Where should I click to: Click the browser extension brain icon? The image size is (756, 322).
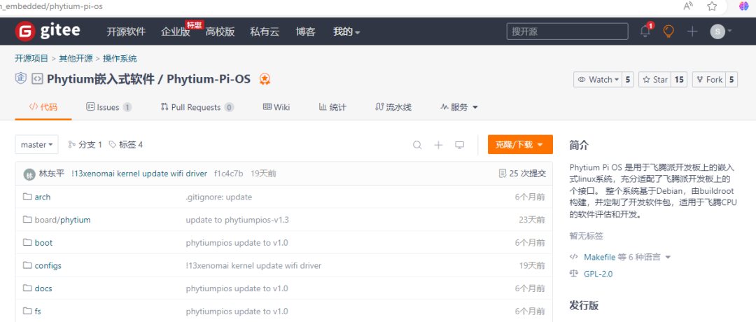tap(745, 6)
